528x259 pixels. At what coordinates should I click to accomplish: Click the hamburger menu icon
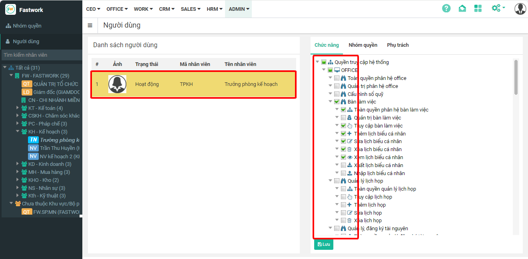(90, 26)
